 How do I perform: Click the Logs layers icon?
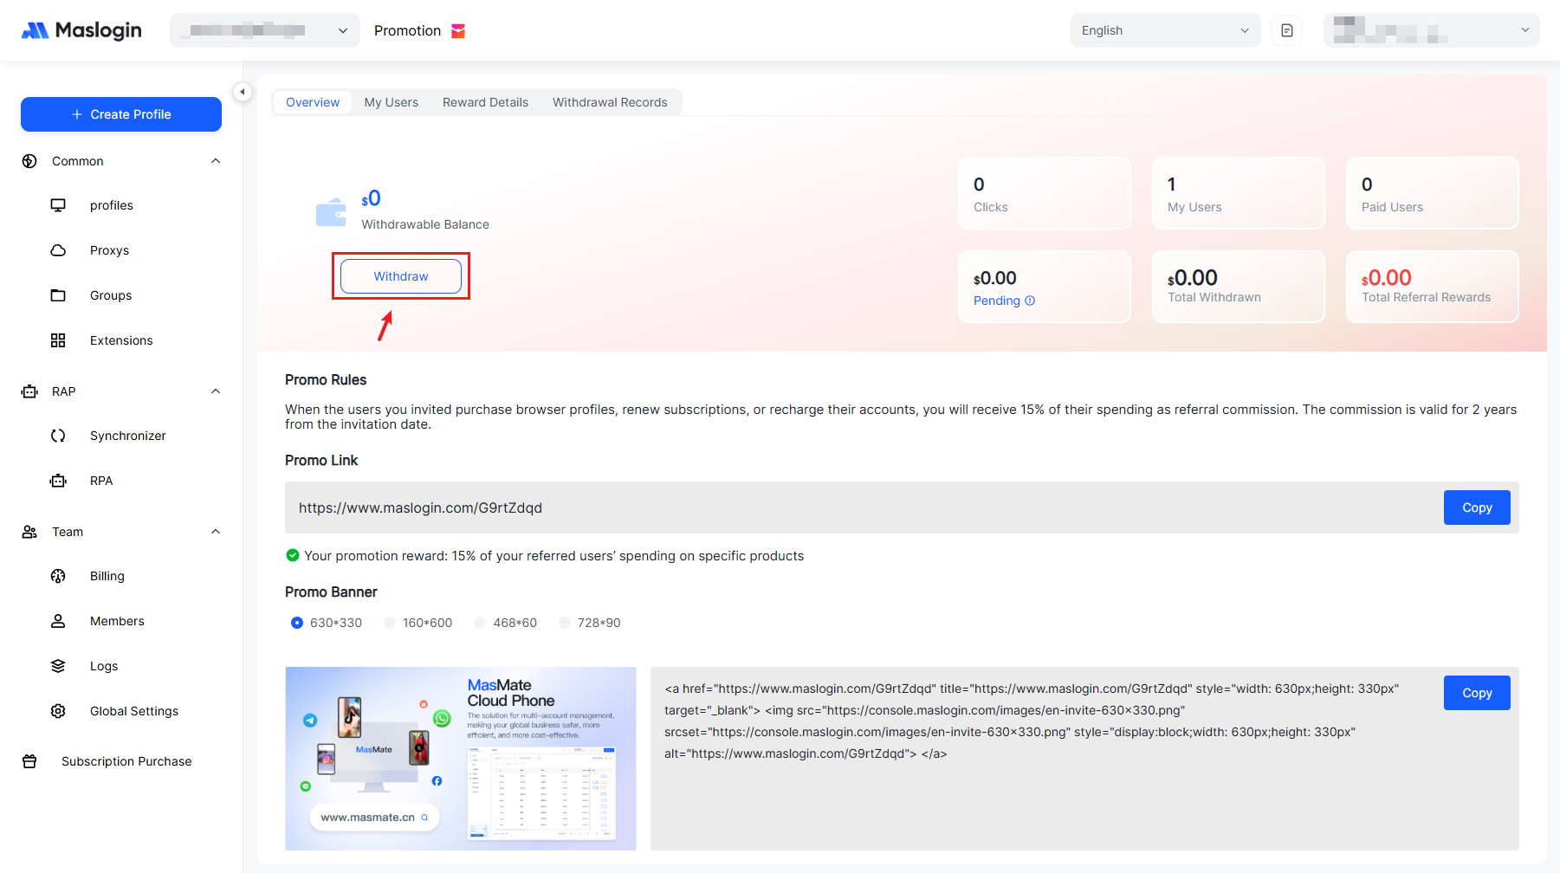[58, 666]
